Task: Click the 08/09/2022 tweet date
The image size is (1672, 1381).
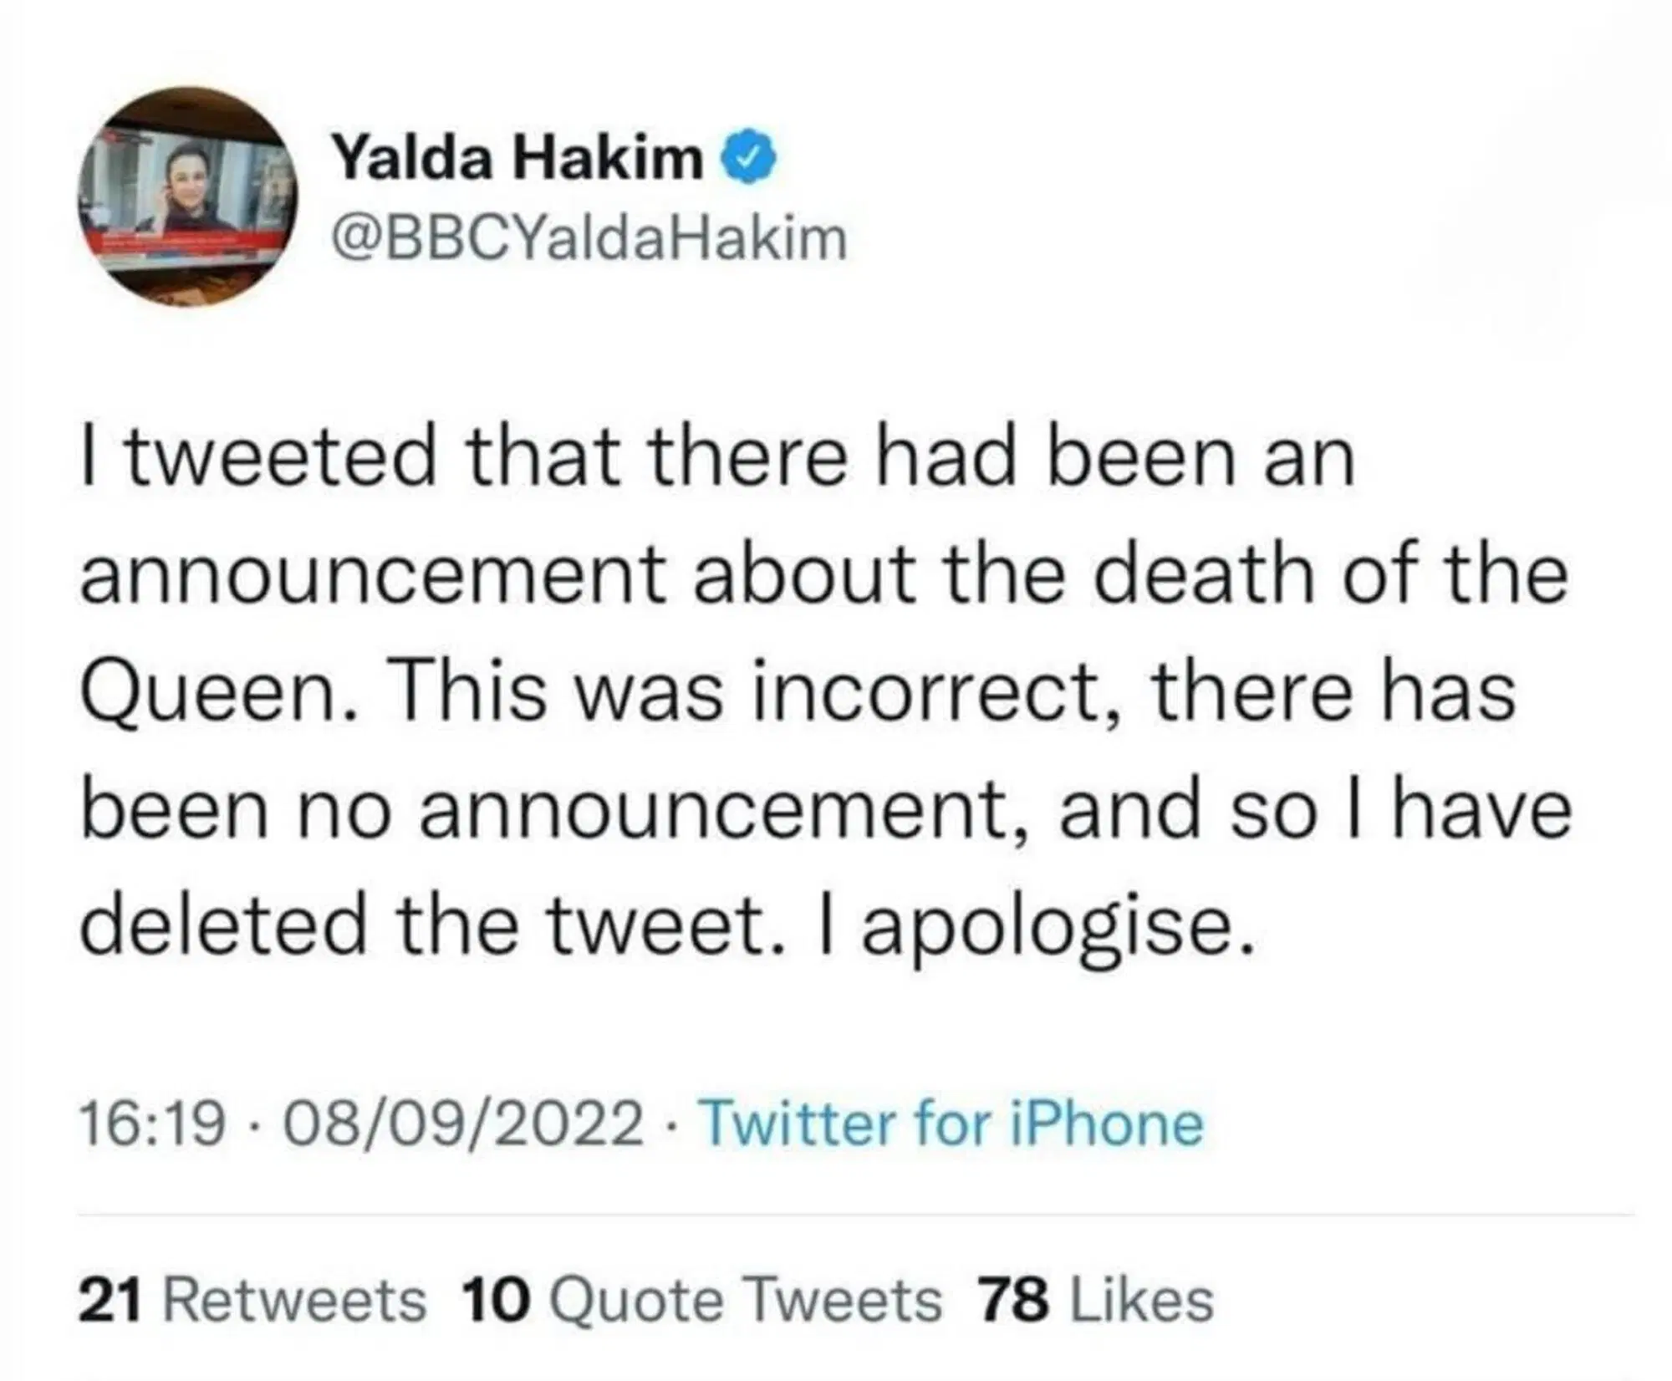Action: (x=463, y=1124)
